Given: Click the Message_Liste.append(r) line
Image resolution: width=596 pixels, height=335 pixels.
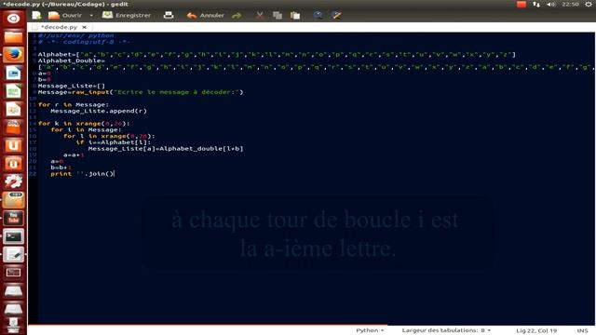Looking at the screenshot, I should point(99,112).
